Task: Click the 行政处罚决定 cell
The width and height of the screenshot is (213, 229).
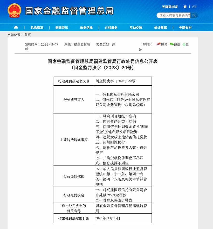Action: click(x=74, y=195)
